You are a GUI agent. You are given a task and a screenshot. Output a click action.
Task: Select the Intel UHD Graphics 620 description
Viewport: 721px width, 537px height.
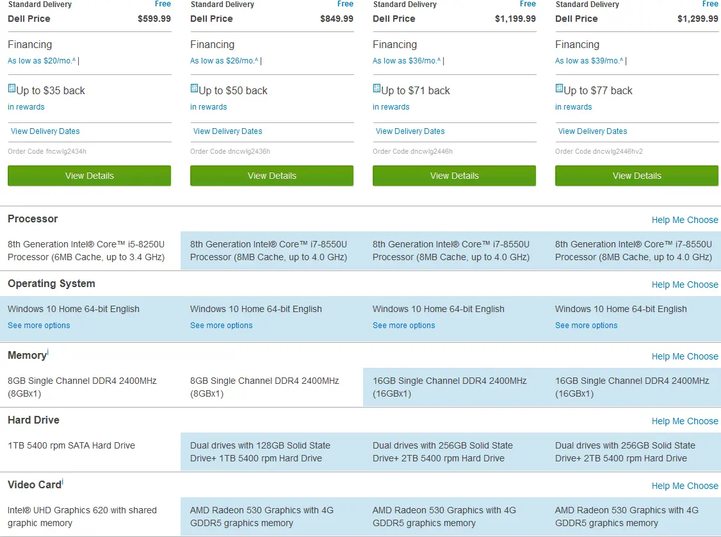coord(83,516)
